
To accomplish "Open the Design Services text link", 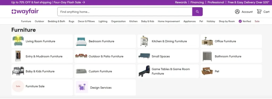I will [101, 87].
